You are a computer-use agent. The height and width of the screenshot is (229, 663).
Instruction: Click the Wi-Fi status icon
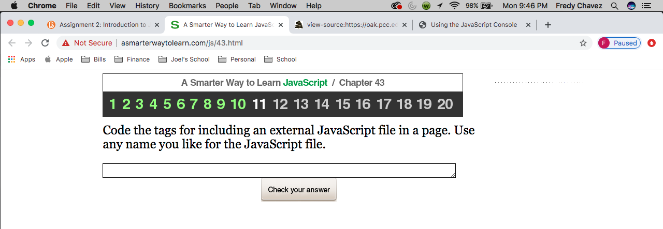tap(455, 6)
